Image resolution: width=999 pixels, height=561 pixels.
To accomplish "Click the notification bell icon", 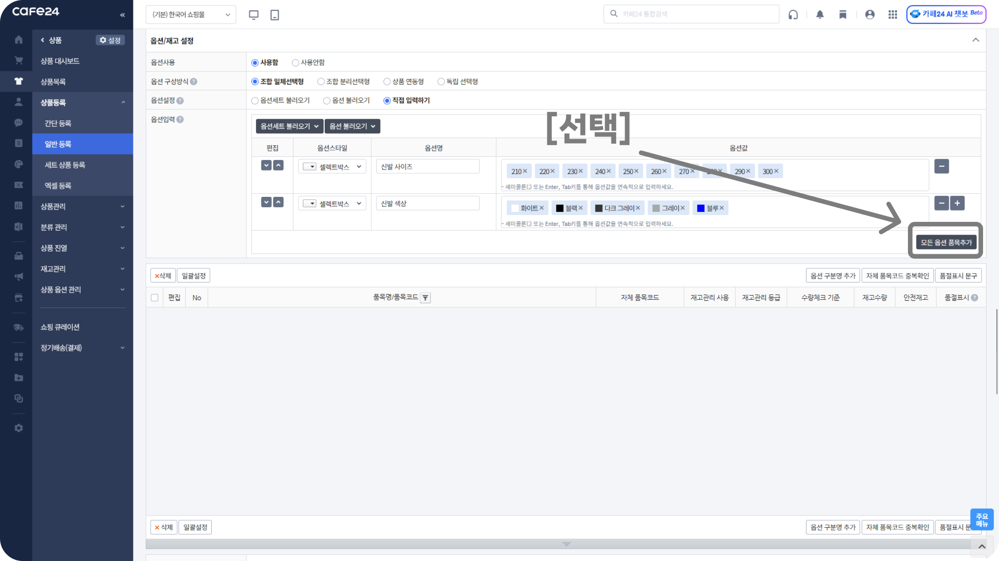I will [820, 15].
